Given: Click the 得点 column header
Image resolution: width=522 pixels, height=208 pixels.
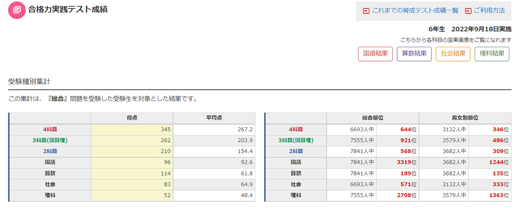Looking at the screenshot, I should pos(132,118).
